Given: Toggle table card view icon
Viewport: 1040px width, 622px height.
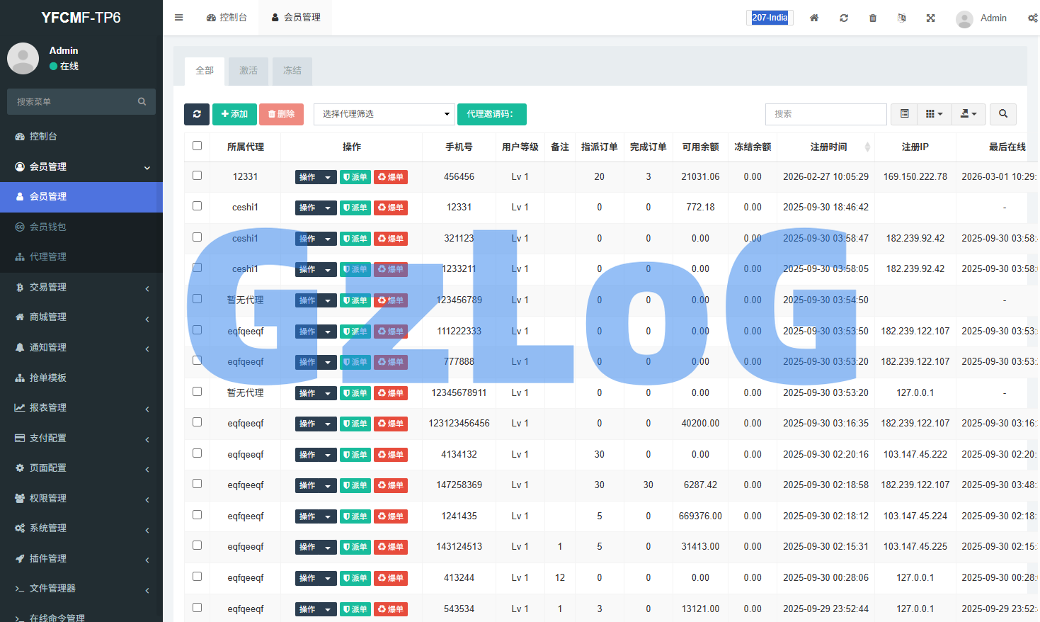Looking at the screenshot, I should [905, 114].
